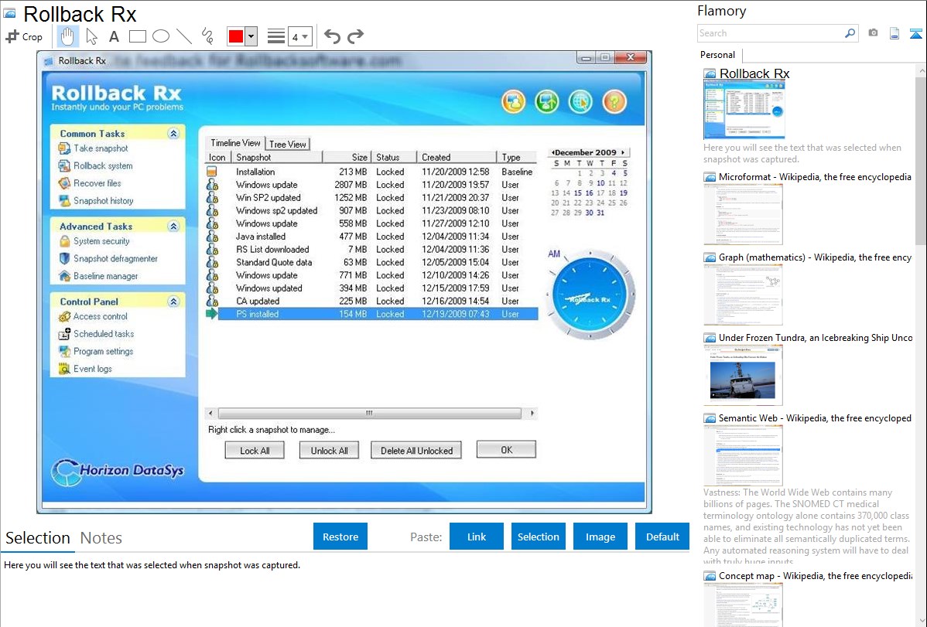Click the orange user snapshot header icon
Viewport: 927px width, 627px height.
pos(513,101)
